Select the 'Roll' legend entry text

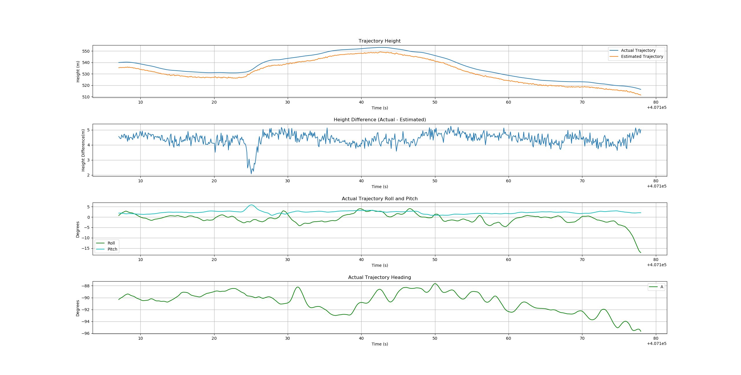(111, 243)
